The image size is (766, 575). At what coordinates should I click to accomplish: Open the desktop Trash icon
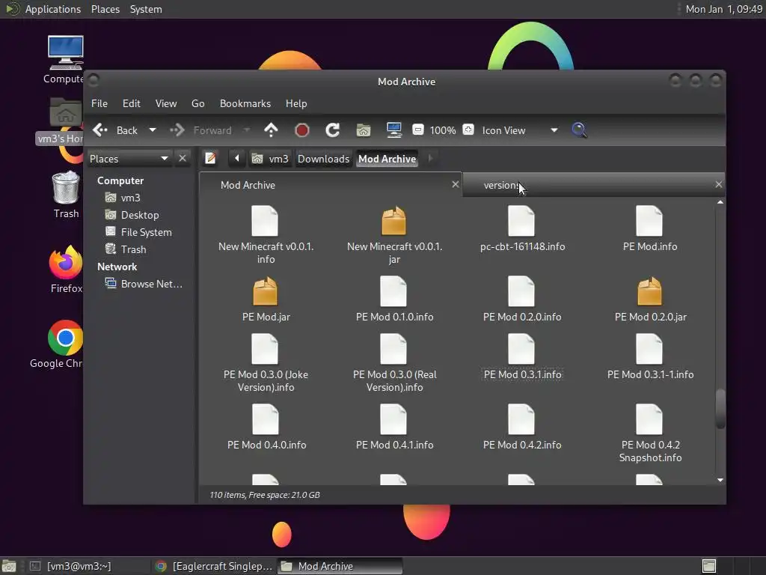(66, 195)
